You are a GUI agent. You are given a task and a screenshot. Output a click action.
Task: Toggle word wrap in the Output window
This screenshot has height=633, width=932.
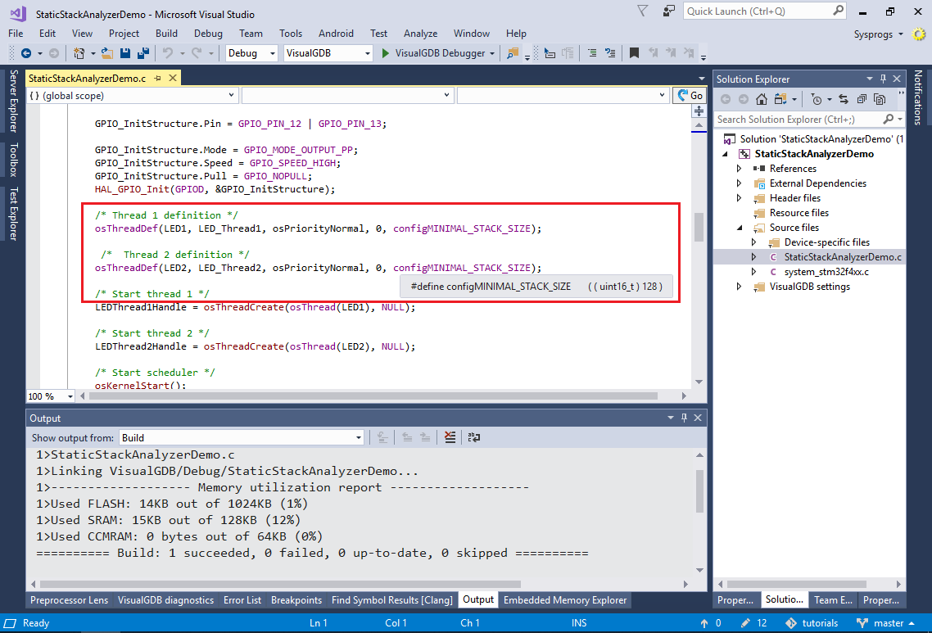(473, 437)
